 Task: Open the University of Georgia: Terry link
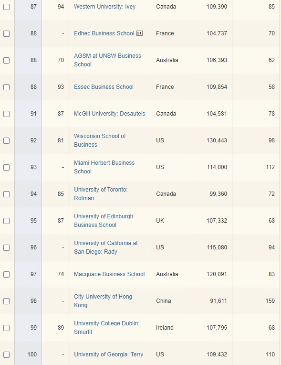coord(109,354)
